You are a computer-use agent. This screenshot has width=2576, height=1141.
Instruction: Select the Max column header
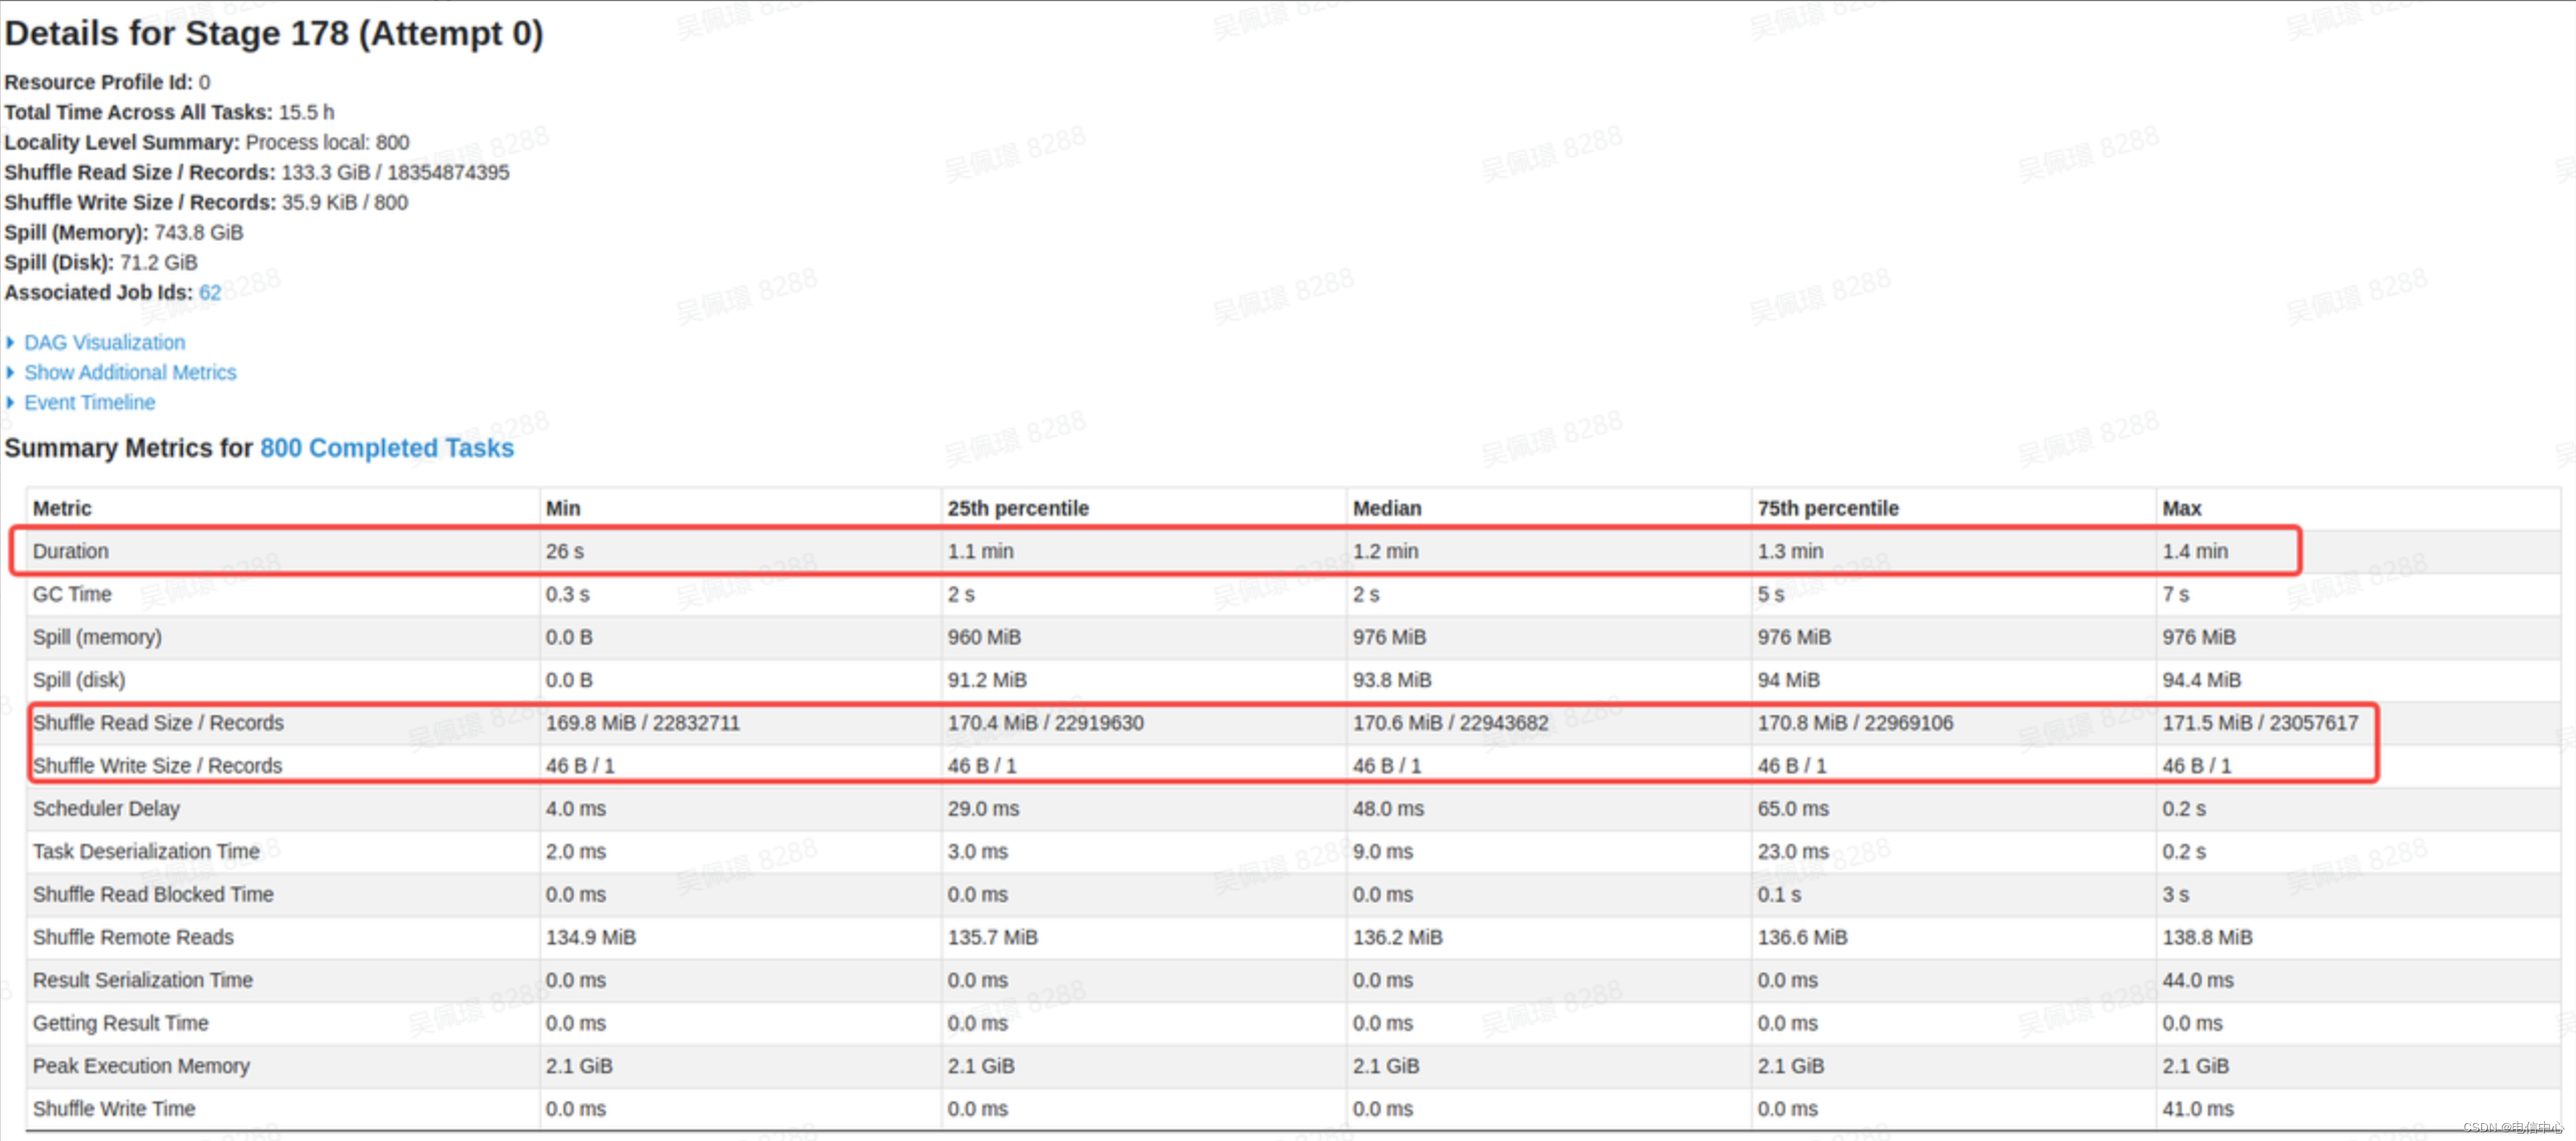point(2182,508)
